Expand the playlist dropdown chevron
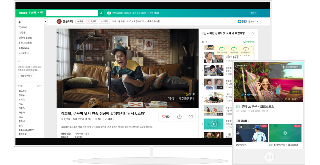 pos(254,33)
